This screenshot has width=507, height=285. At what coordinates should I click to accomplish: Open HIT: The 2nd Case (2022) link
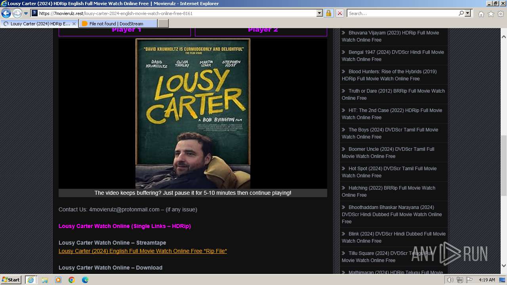click(392, 114)
